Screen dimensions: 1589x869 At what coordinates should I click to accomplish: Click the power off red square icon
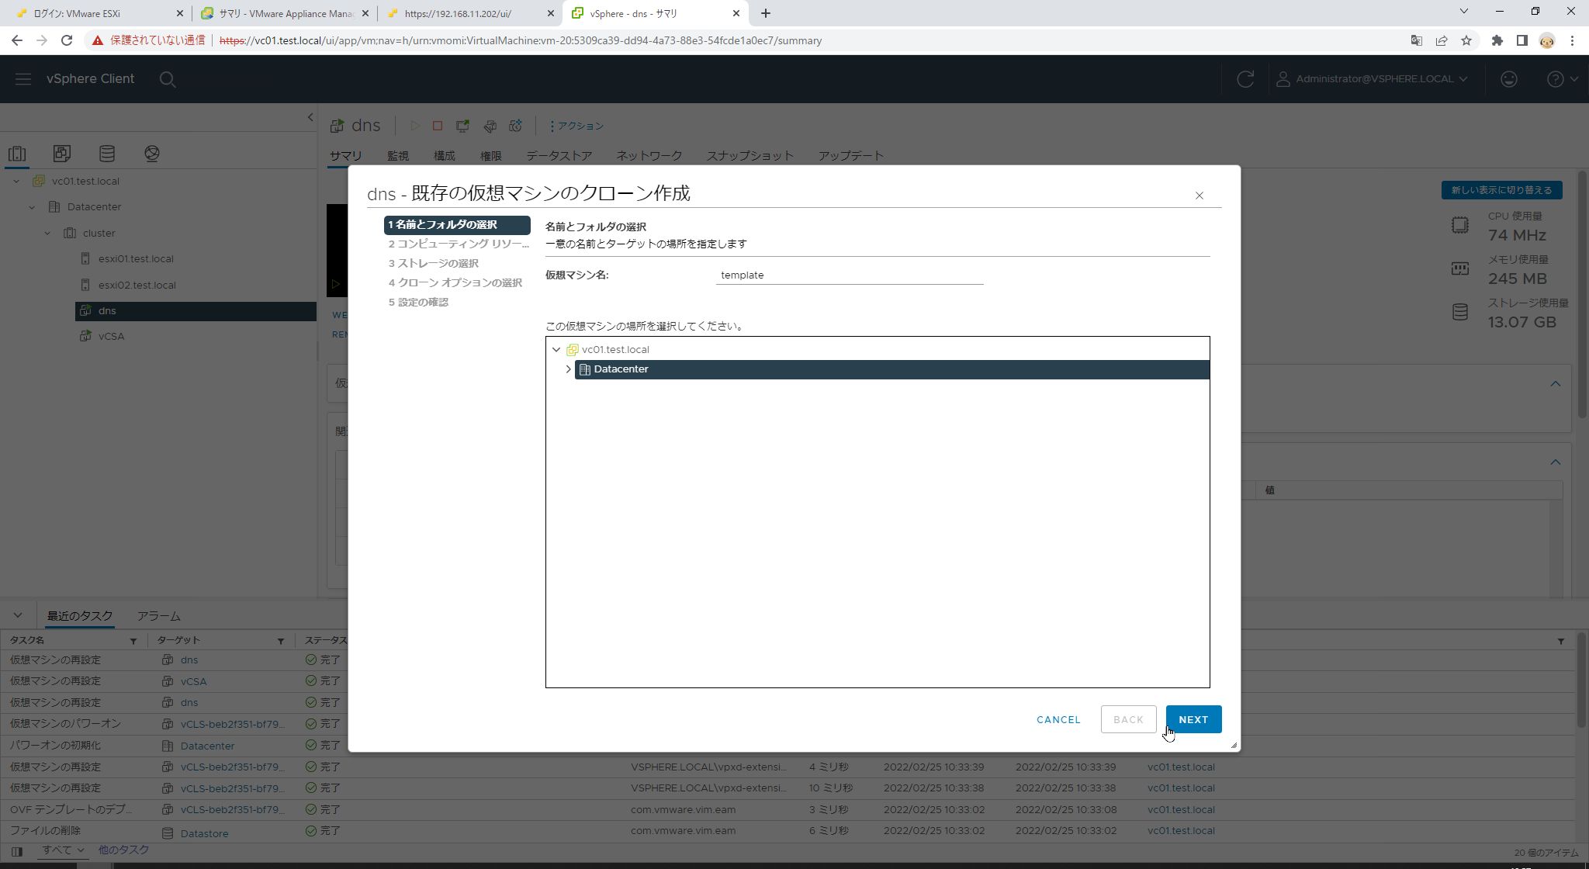[438, 126]
